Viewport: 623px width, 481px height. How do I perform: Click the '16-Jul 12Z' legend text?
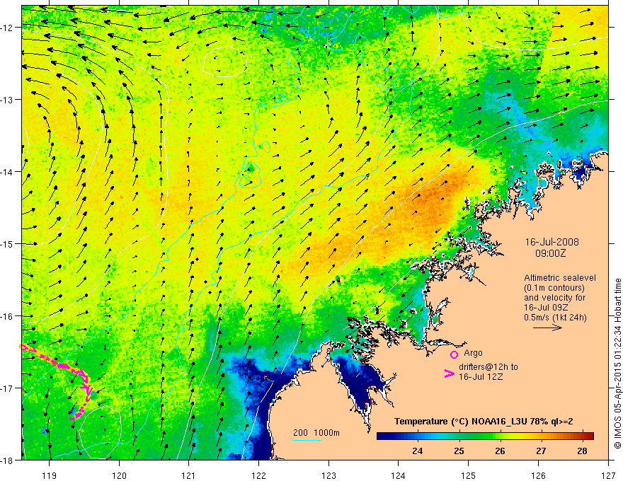[x=481, y=376]
